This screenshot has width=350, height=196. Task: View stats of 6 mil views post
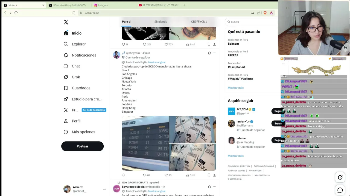click(191, 44)
